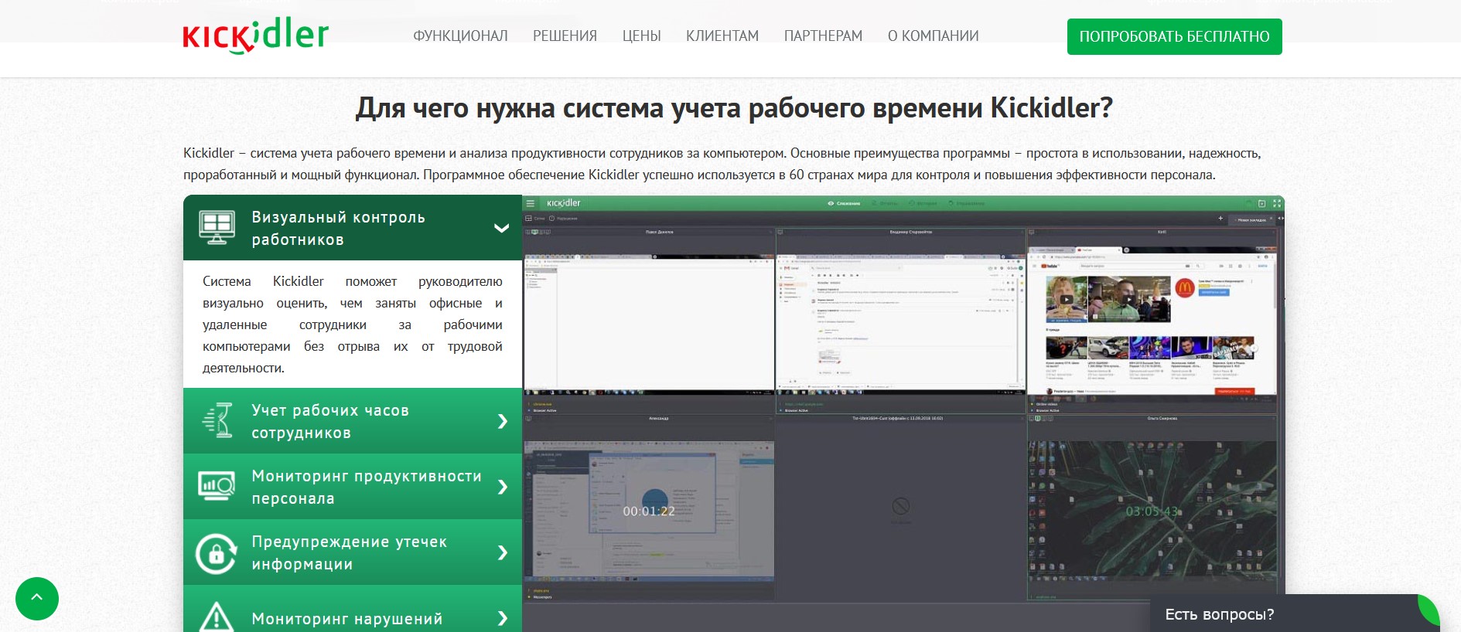Screen dimensions: 1461x632
Task: Open the ФУНКЦИОНАЛ menu item
Action: (x=460, y=36)
